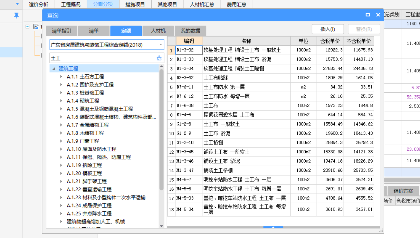The height and width of the screenshot is (238, 420).
Task: Click 单位 column header
Action: (x=303, y=41)
